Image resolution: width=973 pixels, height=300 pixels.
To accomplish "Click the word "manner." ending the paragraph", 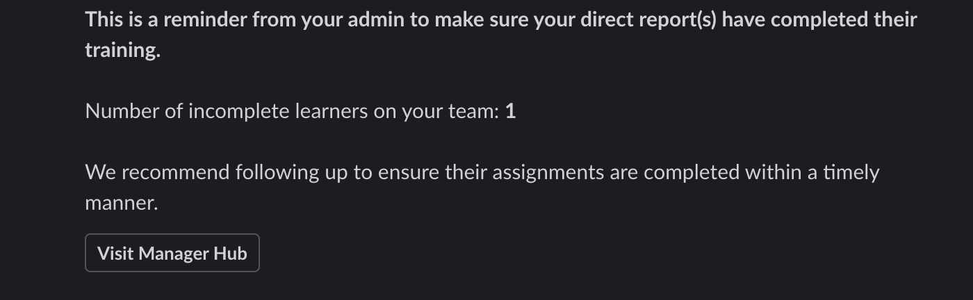I will [x=122, y=203].
